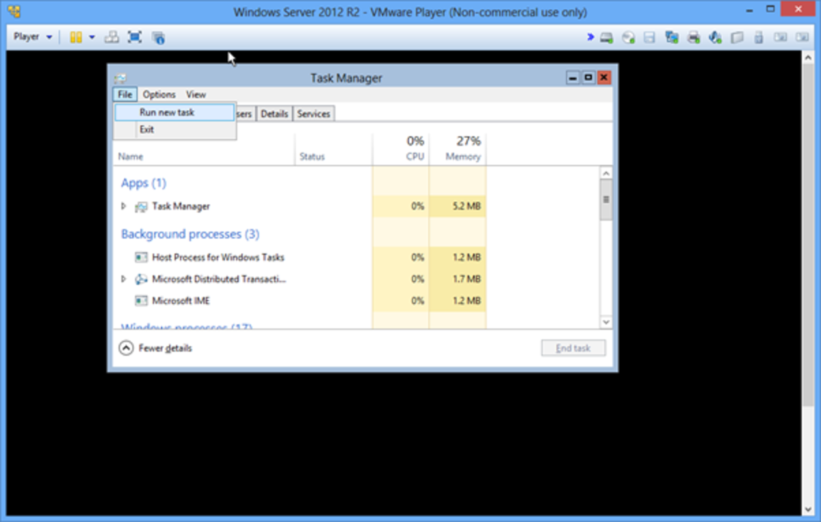
Task: Select Run new task from File menu
Action: pos(166,112)
